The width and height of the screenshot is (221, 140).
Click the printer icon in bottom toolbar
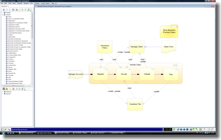click(191, 130)
